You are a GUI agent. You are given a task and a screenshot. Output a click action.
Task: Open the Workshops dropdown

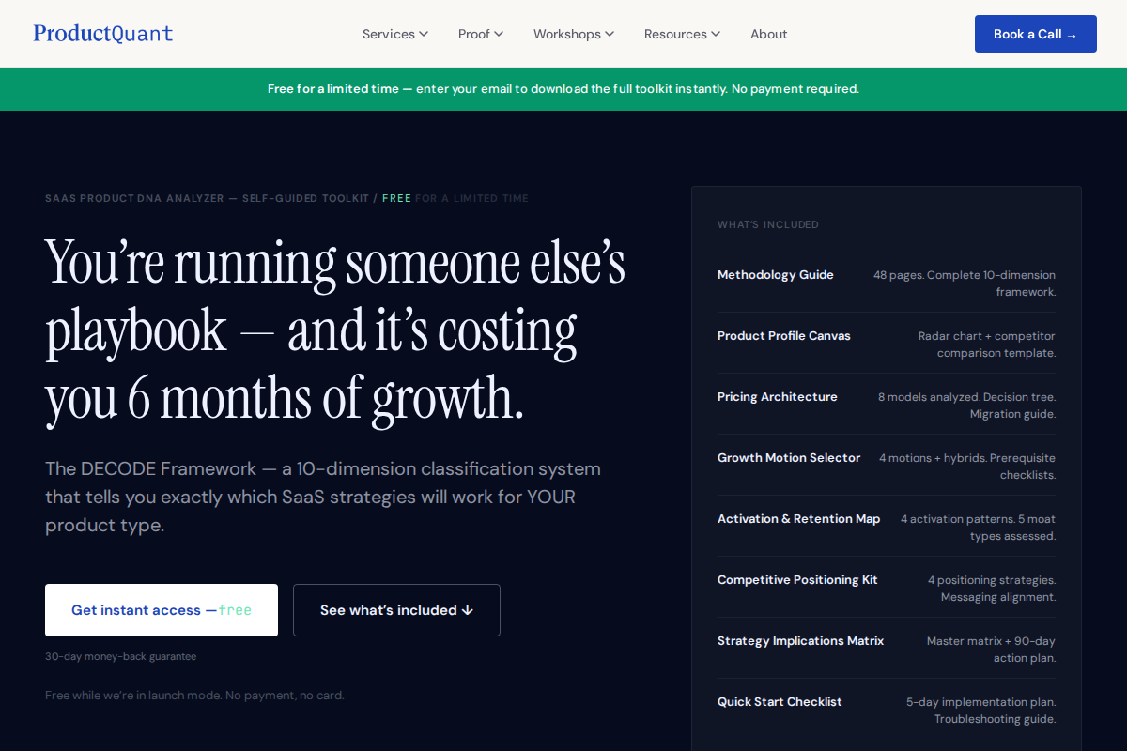click(566, 34)
